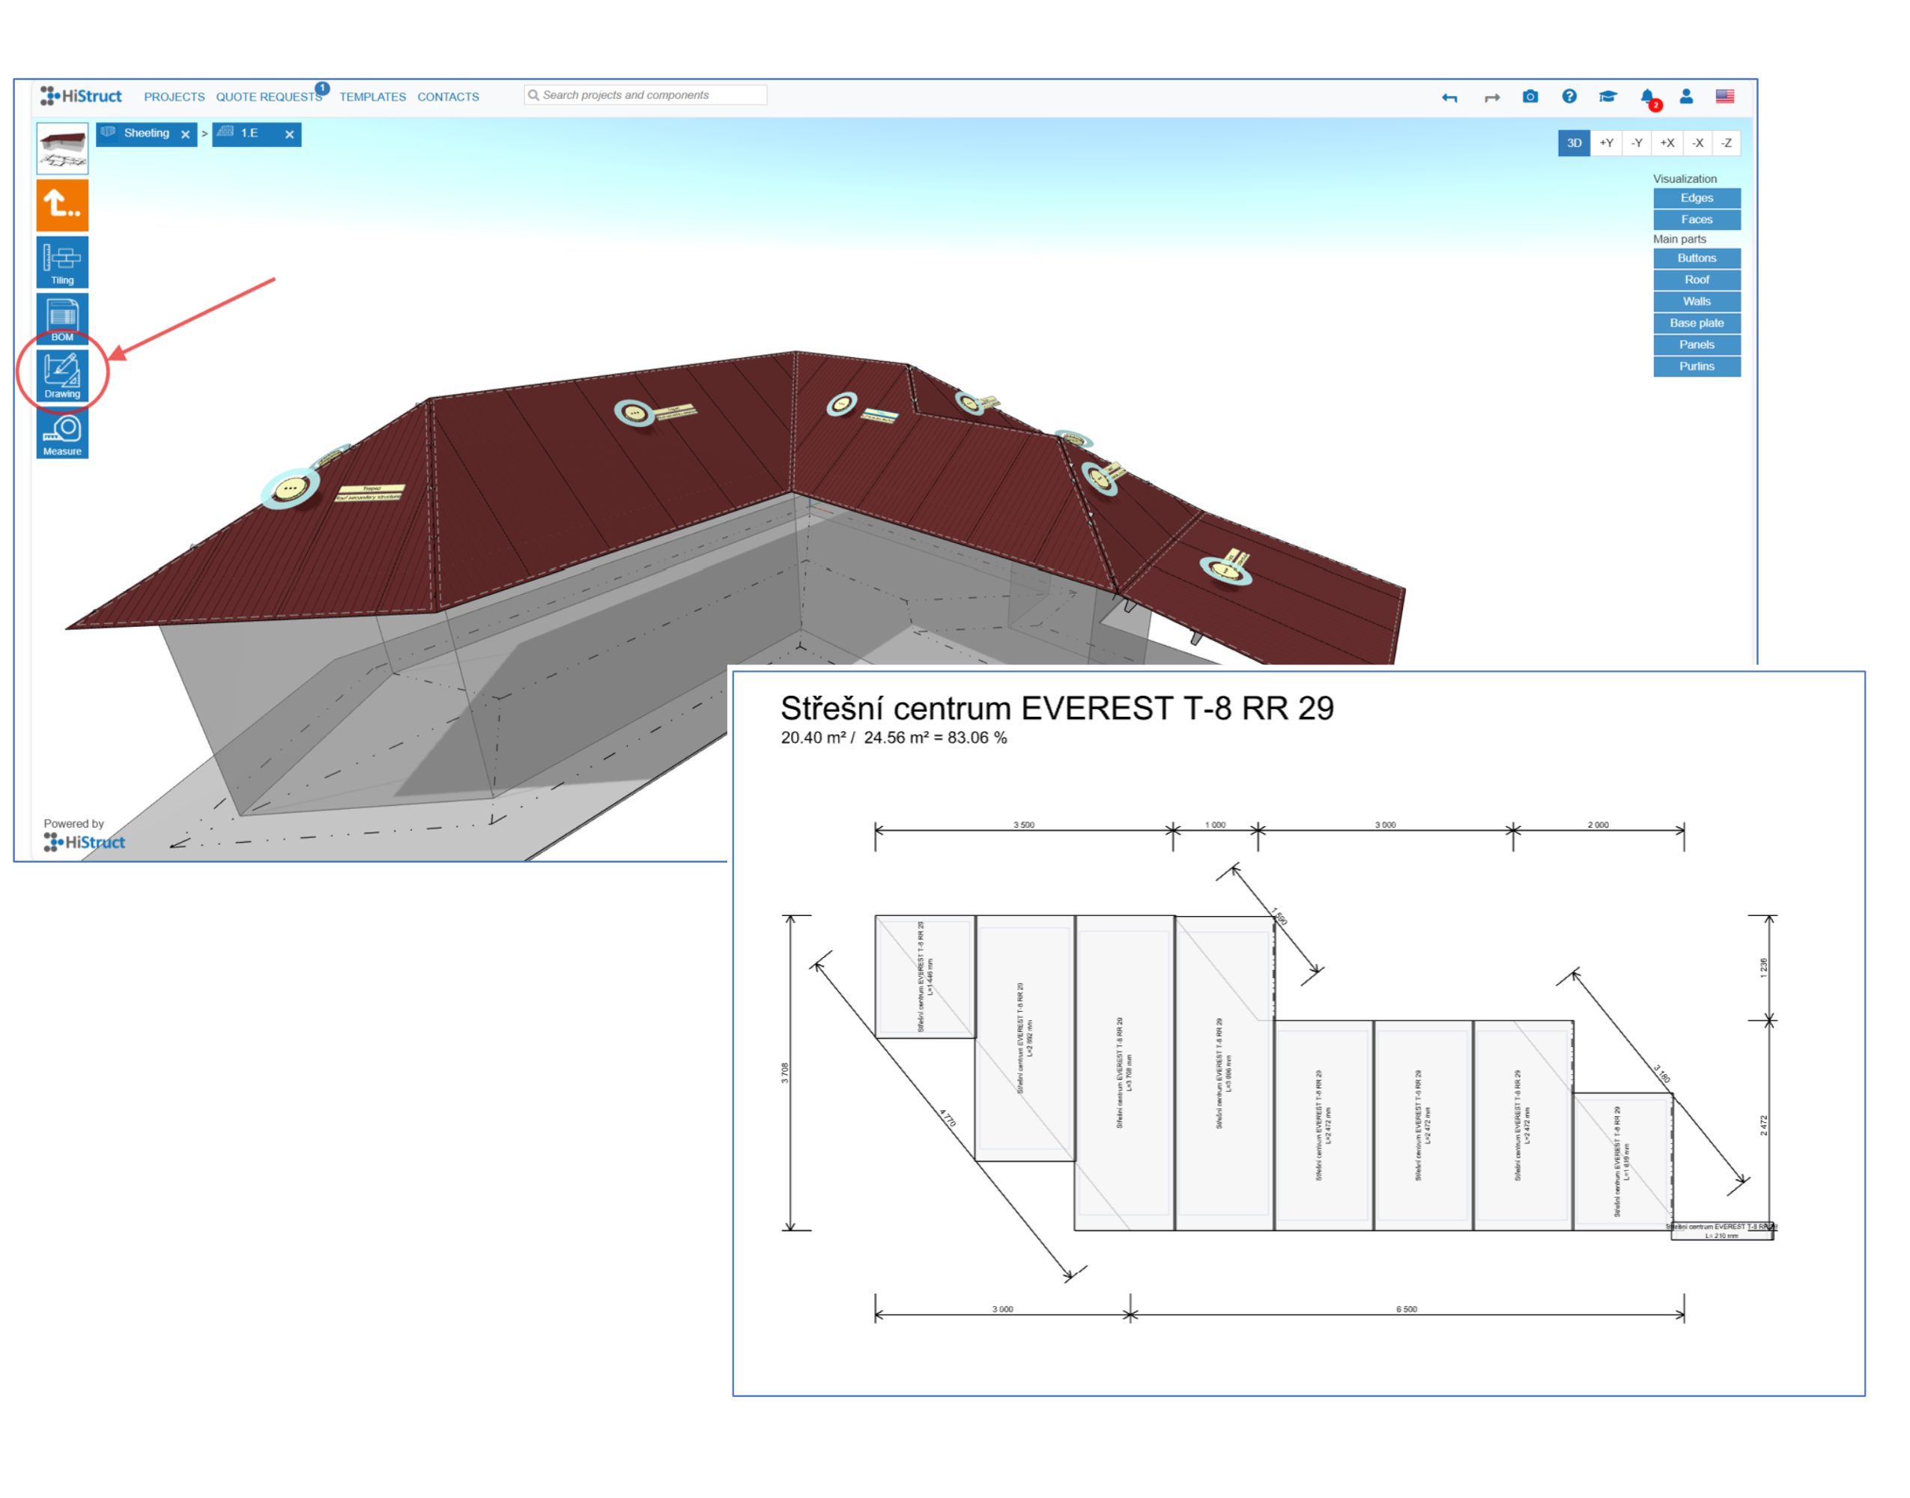Viewport: 1910px width, 1498px height.
Task: Open the notifications bell
Action: (x=1647, y=97)
